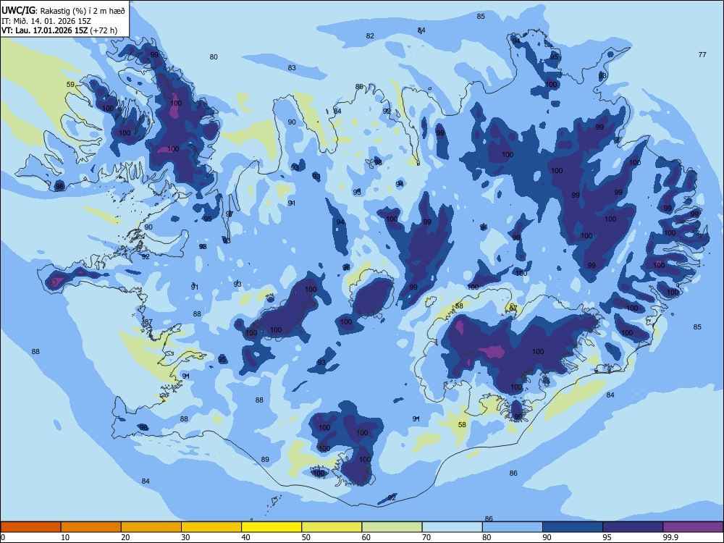
Task: Click the '99.9' legend tick label
Action: [670, 537]
